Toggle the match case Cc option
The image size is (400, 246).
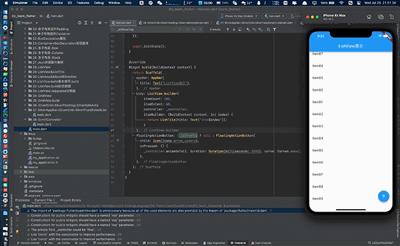188,30
